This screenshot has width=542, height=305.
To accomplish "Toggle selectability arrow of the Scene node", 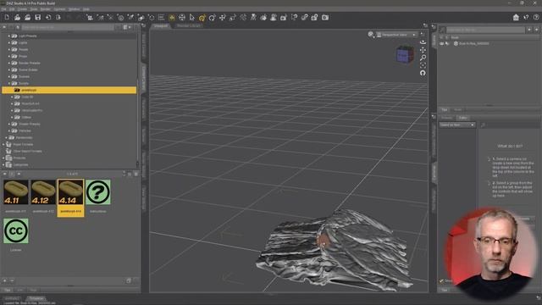I will [x=447, y=43].
